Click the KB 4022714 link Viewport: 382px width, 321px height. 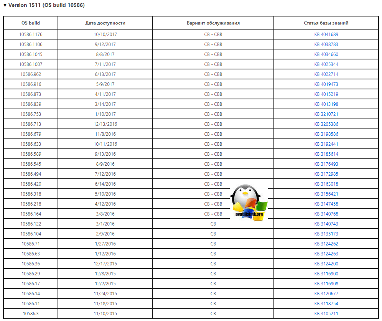[326, 74]
